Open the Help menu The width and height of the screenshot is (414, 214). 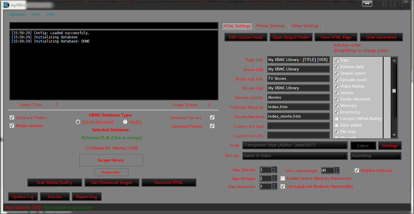51,14
